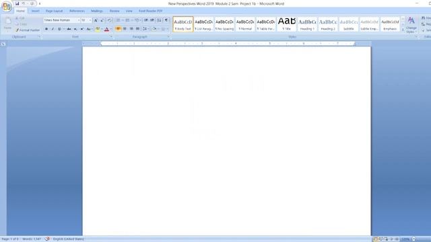Toggle bold formatting
Screen dimensions: 431x242
pos(46,29)
